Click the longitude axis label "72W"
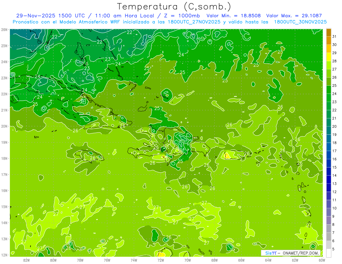 pos(161,260)
